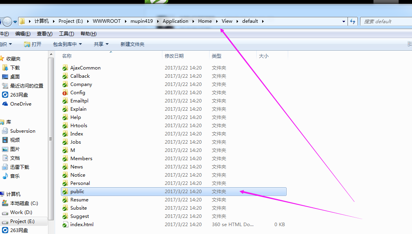The image size is (412, 234).
Task: Expand the address bar history dropdown
Action: click(x=344, y=22)
